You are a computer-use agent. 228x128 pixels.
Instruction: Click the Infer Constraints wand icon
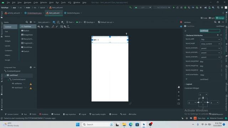point(57,27)
